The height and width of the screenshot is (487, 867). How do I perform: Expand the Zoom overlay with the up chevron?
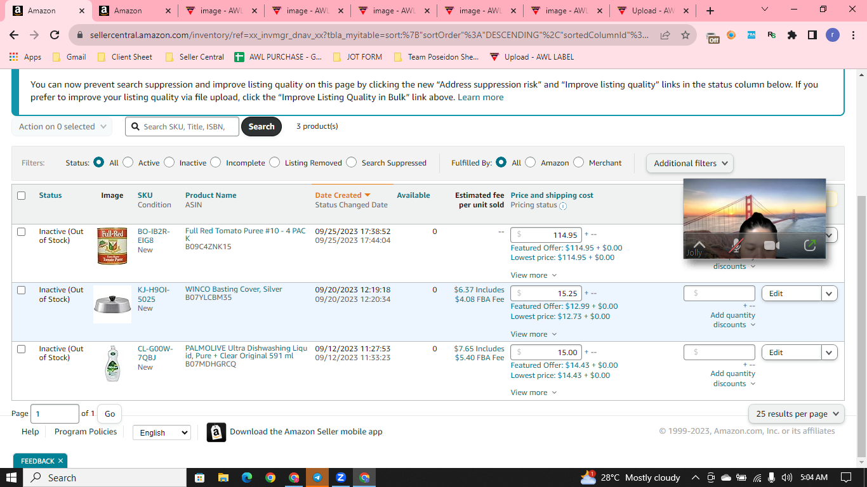699,244
